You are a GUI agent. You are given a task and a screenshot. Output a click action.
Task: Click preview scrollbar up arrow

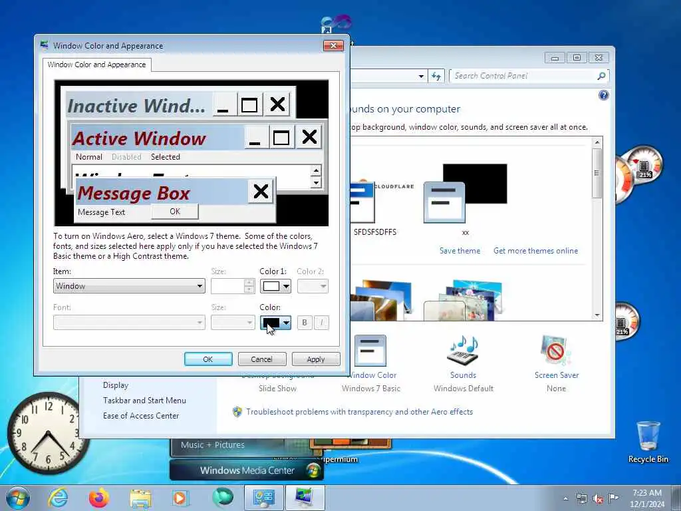pyautogui.click(x=316, y=170)
